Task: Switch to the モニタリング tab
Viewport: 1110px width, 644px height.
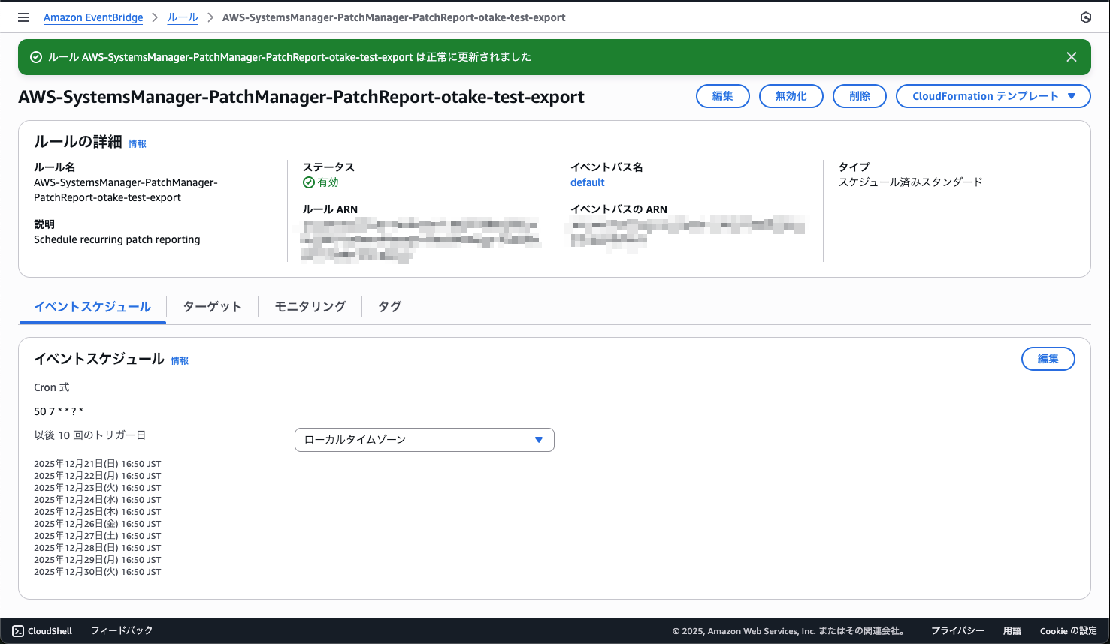Action: [x=310, y=307]
